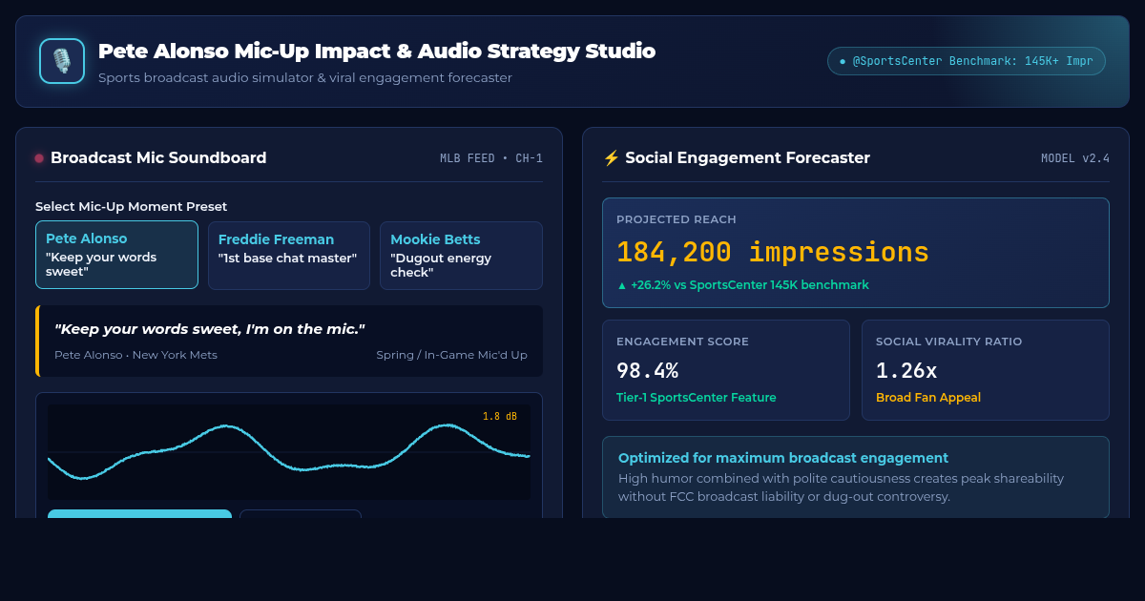Click the "Select Mic-Up Moment Preset" label
The image size is (1145, 601).
[131, 207]
